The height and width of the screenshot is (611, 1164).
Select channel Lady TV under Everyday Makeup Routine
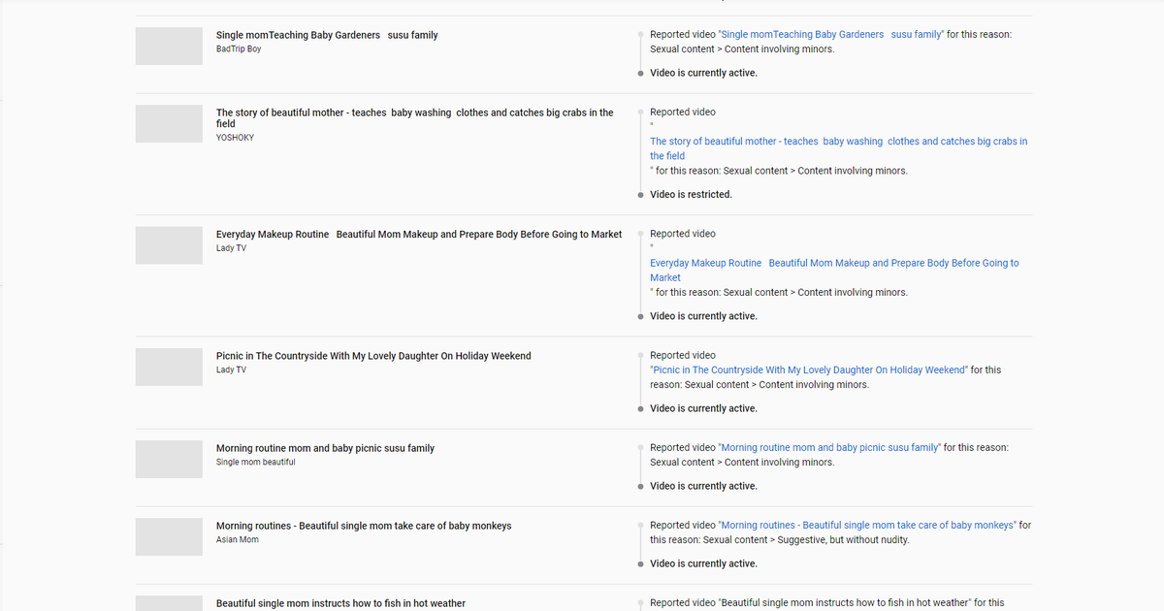click(x=231, y=248)
